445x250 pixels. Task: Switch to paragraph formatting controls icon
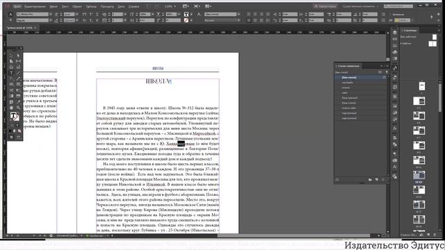pos(11,20)
